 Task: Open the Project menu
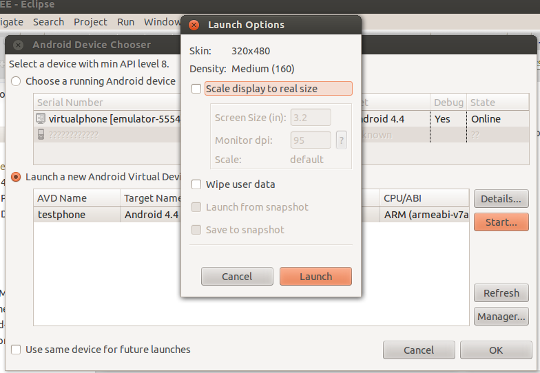(90, 22)
